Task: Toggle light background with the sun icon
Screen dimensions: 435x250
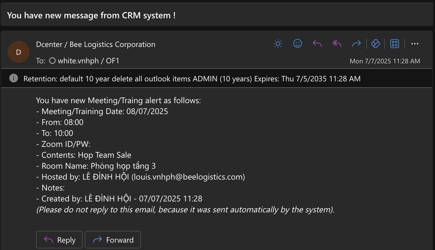Action: (x=278, y=44)
